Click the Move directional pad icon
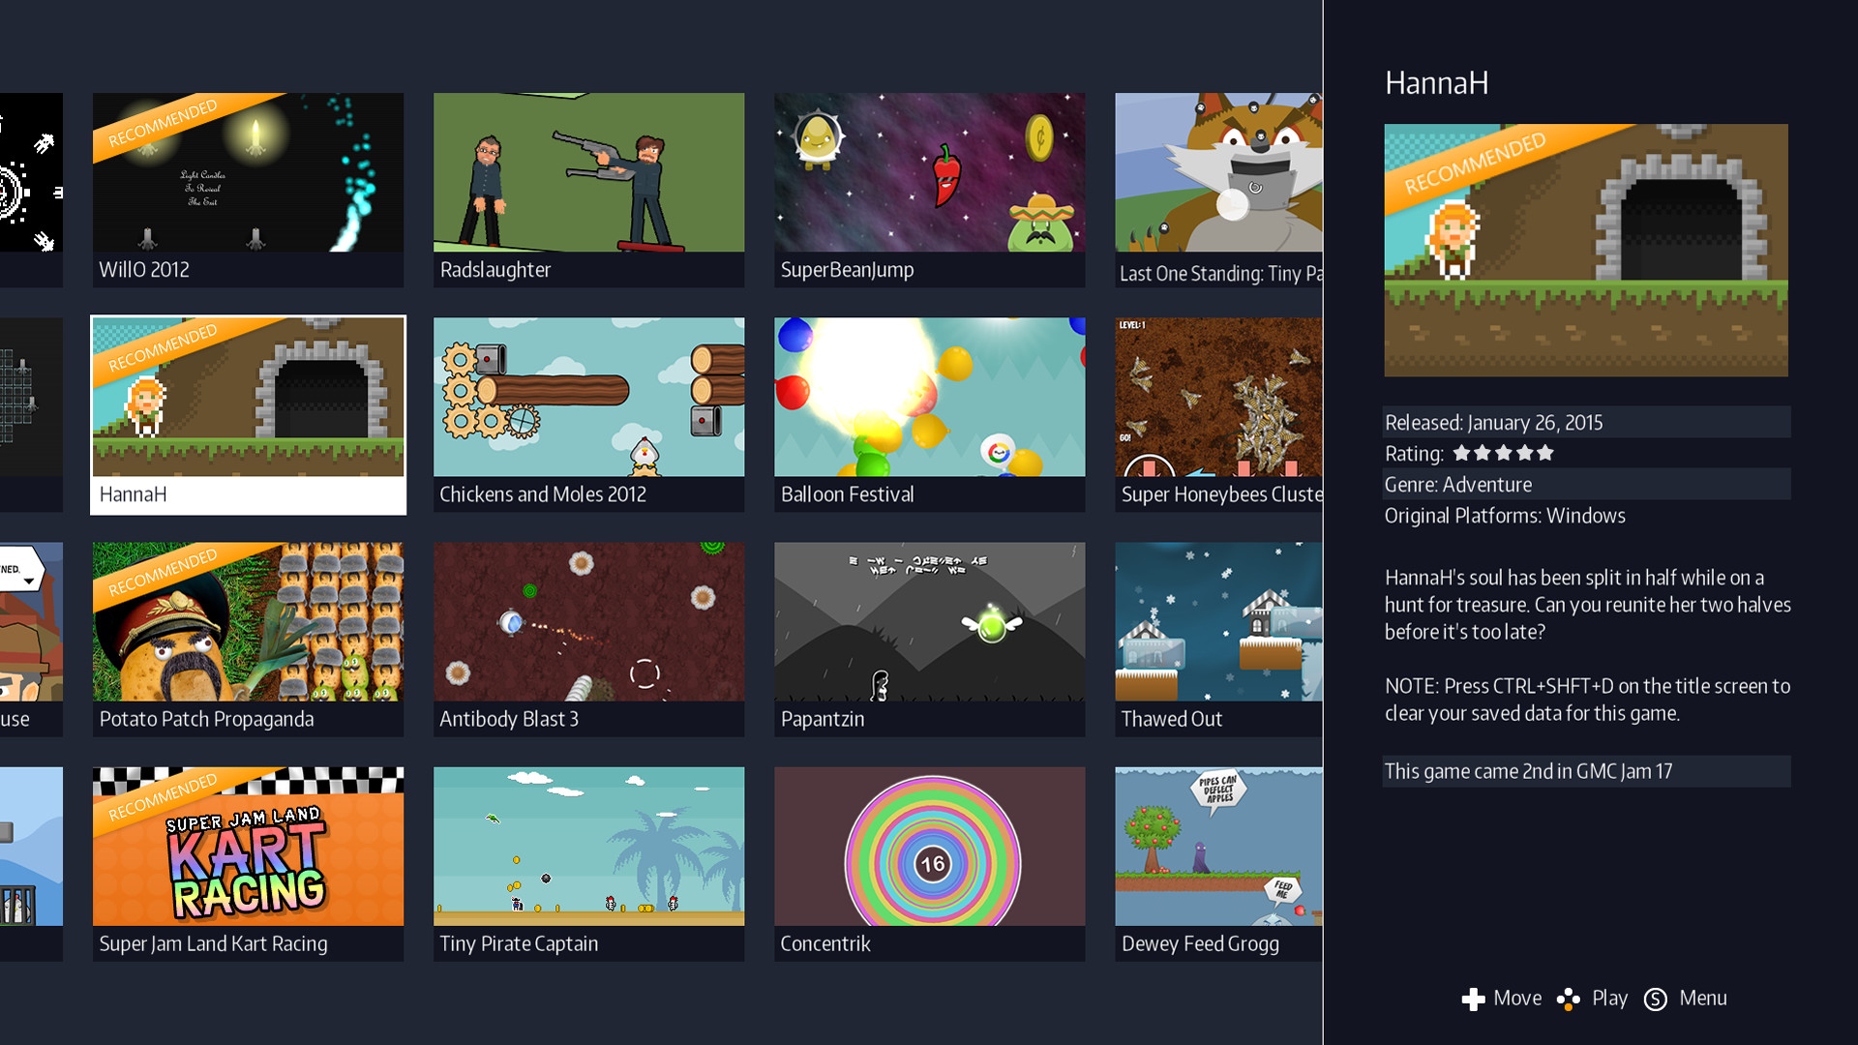The height and width of the screenshot is (1045, 1858). (1475, 998)
